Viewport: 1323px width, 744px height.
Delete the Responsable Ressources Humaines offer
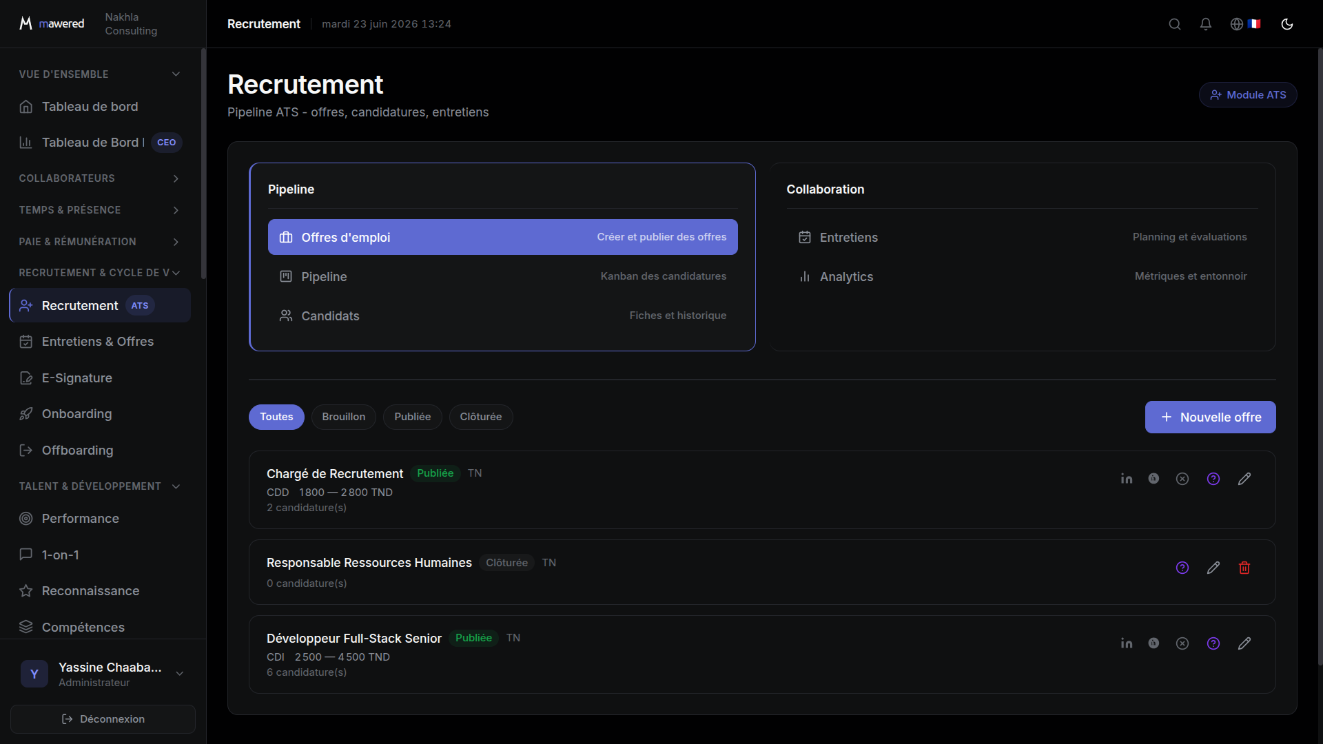coord(1244,568)
